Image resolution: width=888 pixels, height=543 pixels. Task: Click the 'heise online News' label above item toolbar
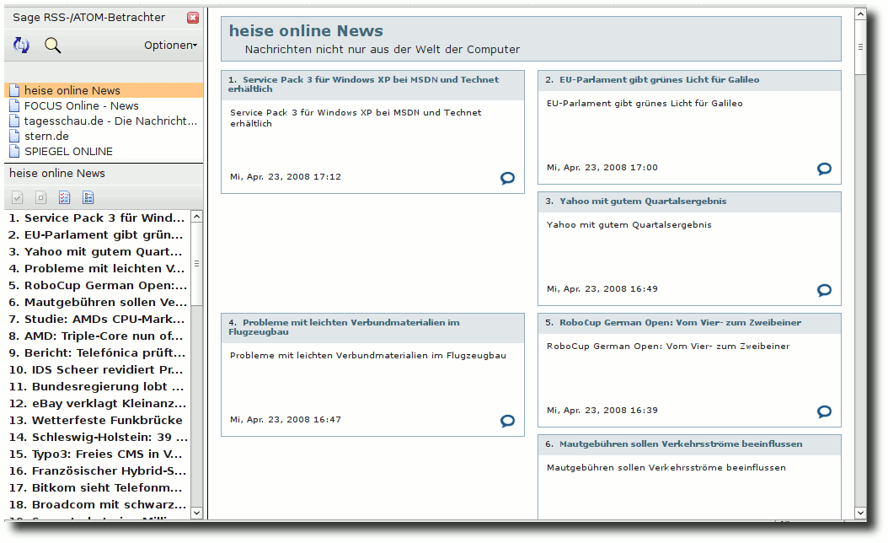[57, 174]
